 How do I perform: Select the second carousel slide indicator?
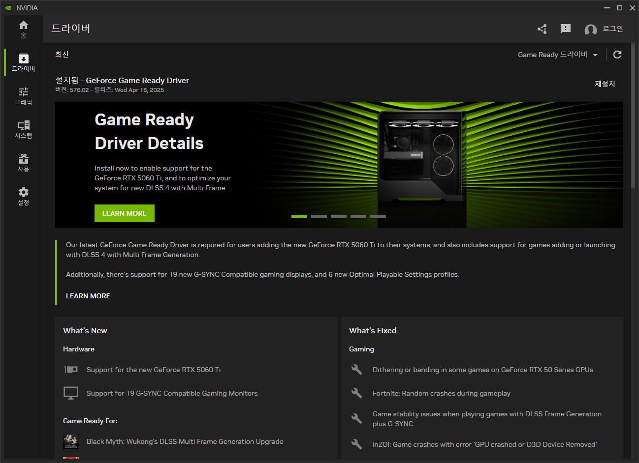pos(319,216)
